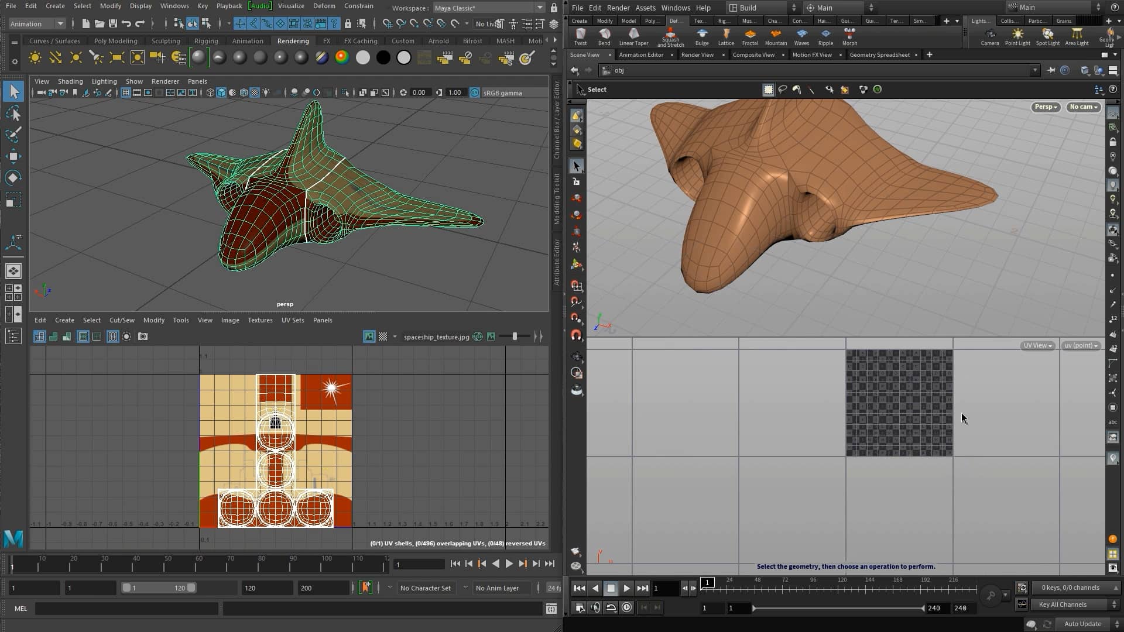The height and width of the screenshot is (632, 1124).
Task: Select the Twist deformer on Houdini's Def shelf
Action: 581,36
